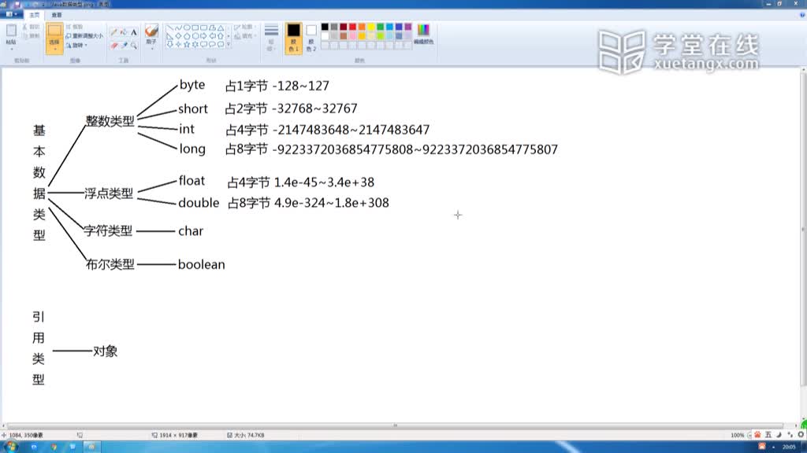Screen dimensions: 807x453
Task: Choose the Diamond shape
Action: [179, 36]
